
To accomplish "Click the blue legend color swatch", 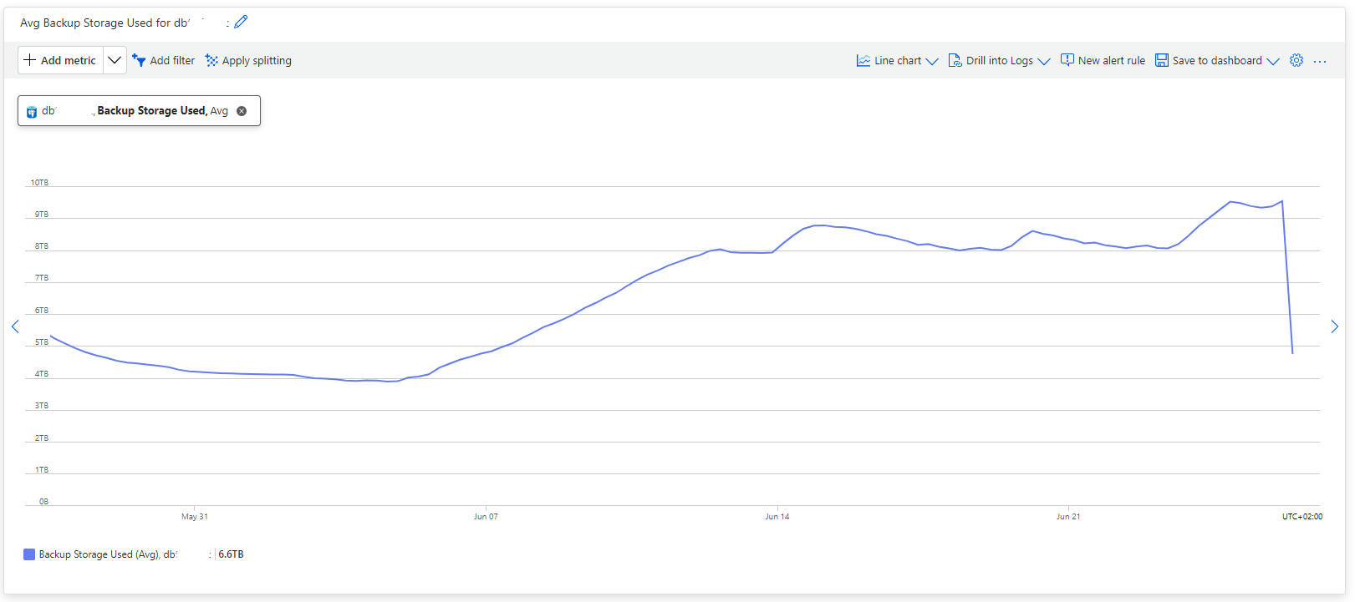I will (x=29, y=554).
